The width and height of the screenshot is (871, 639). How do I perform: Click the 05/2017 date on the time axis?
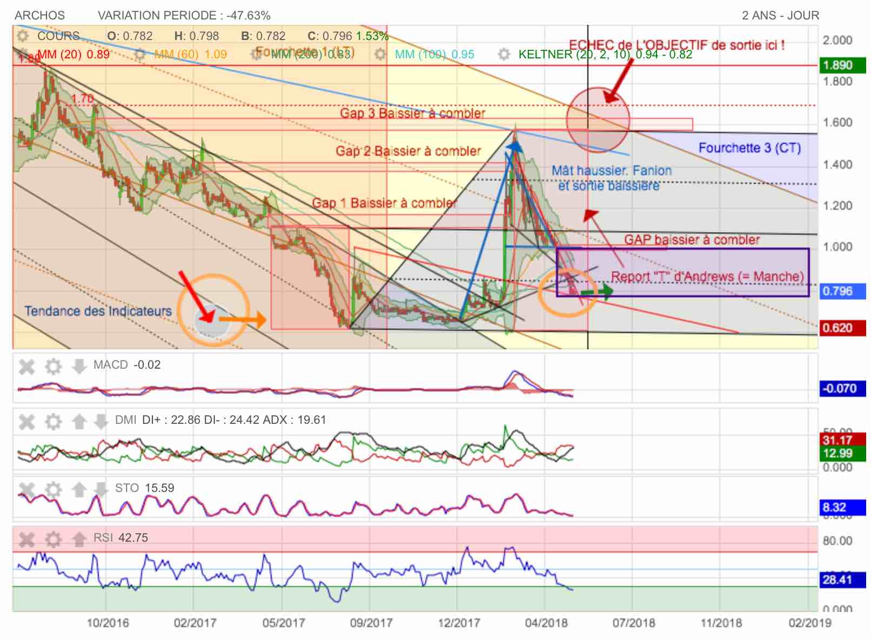pyautogui.click(x=284, y=623)
